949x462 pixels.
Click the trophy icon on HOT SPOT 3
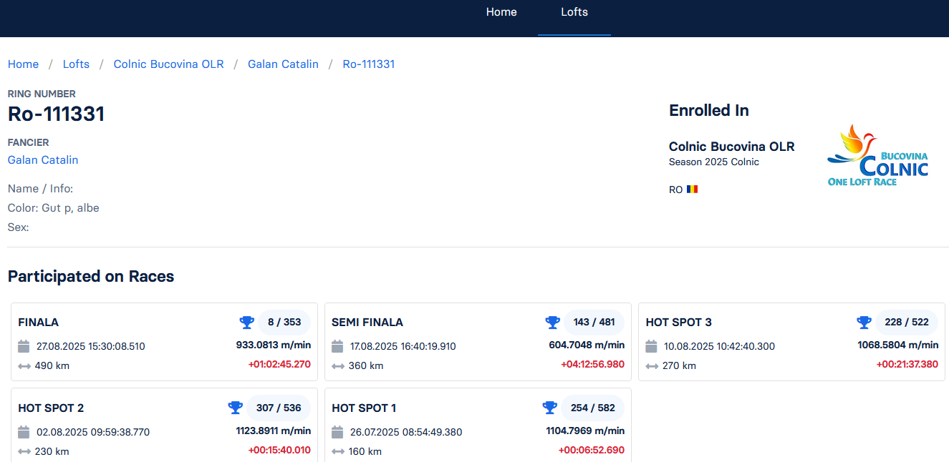(864, 323)
